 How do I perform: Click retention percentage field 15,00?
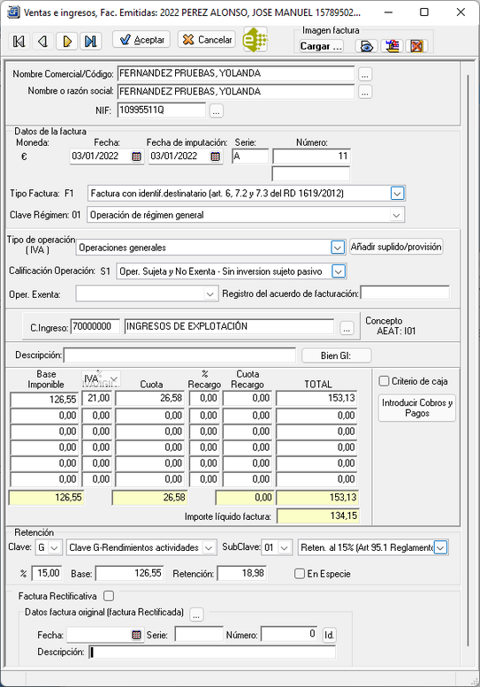46,573
